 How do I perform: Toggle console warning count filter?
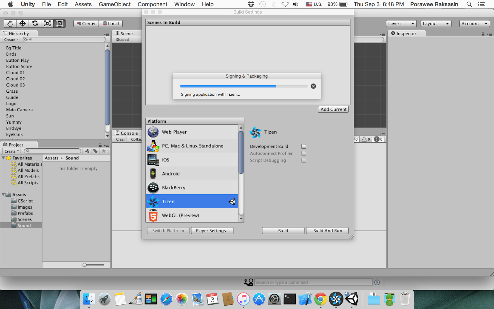pos(366,139)
